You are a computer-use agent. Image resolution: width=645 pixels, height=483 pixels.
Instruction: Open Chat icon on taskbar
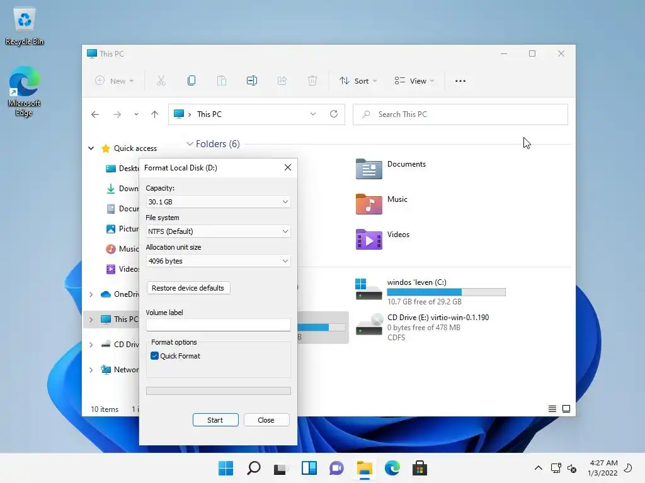click(x=336, y=468)
